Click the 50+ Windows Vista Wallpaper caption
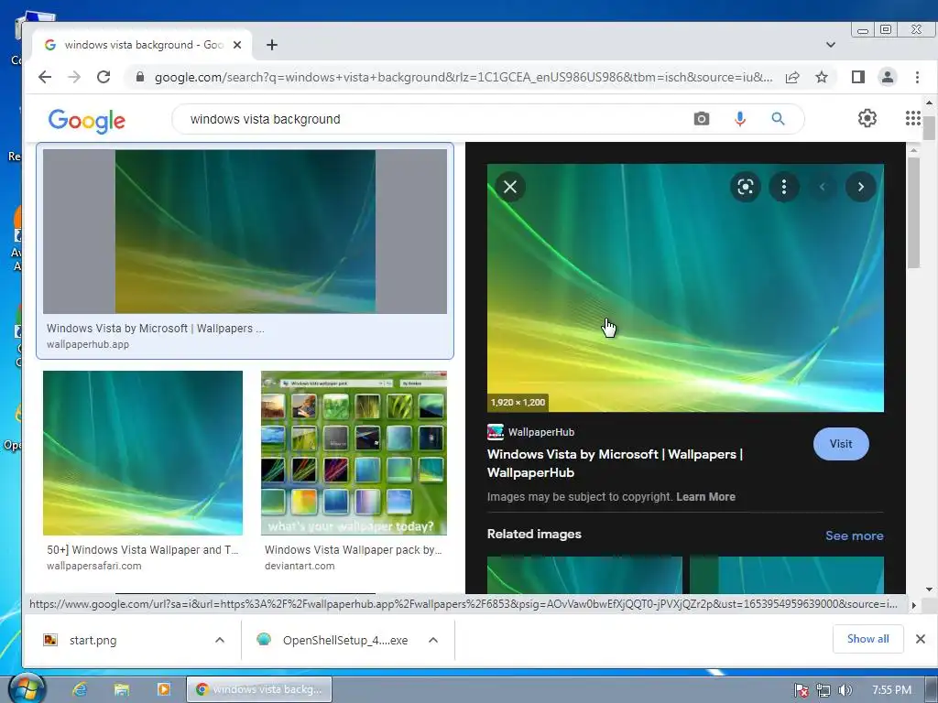Screen dimensions: 938x703 point(142,550)
